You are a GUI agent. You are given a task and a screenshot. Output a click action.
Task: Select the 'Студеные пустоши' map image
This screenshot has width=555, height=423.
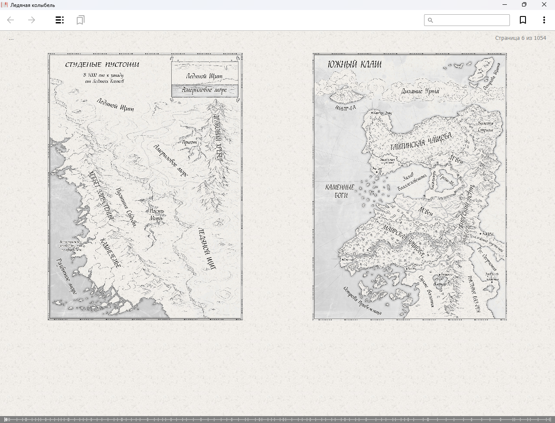point(145,187)
